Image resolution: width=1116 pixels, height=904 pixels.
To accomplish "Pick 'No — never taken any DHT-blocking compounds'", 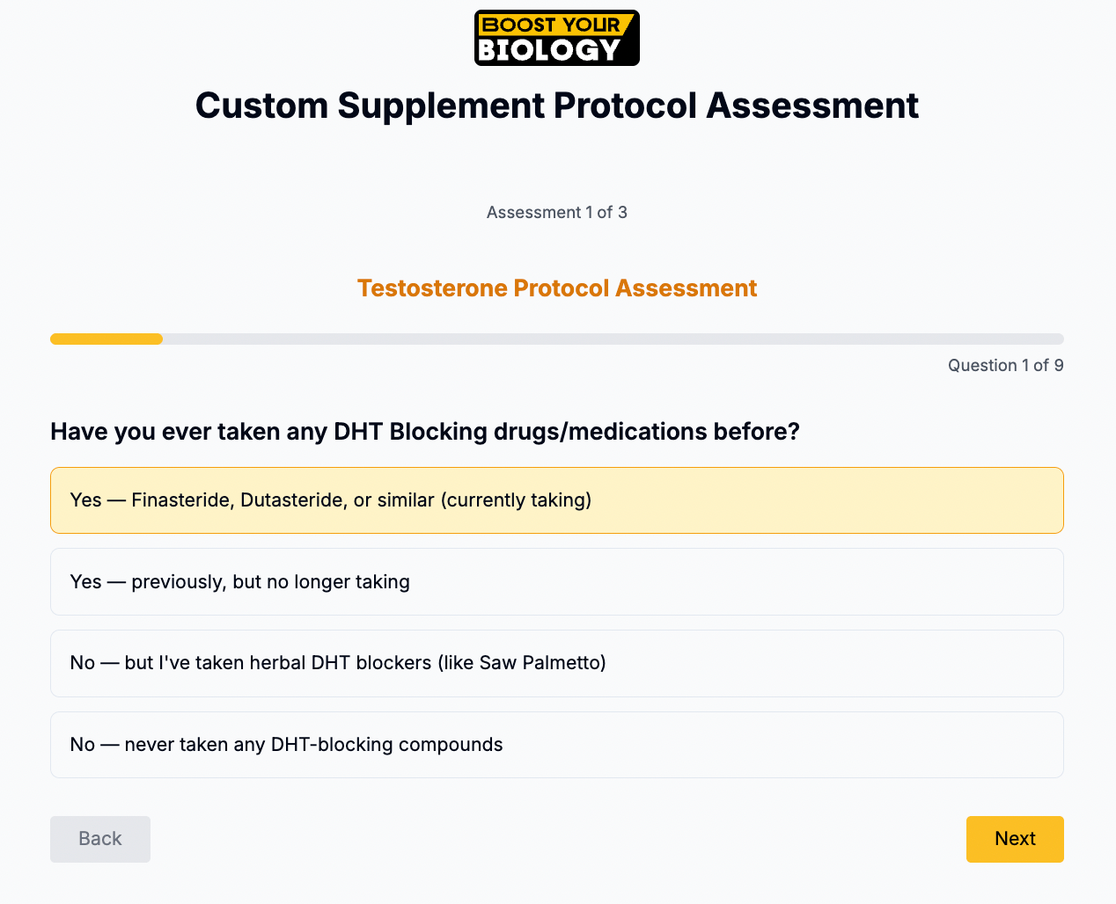I will (x=557, y=745).
